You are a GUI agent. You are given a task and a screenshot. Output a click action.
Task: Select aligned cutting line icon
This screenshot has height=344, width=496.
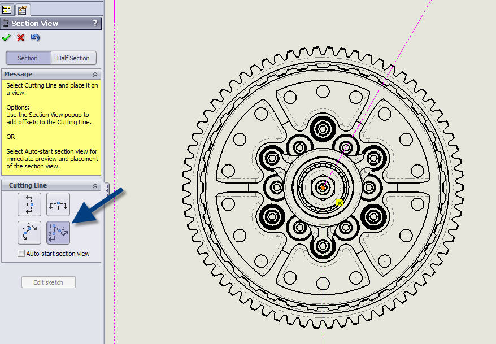coord(58,233)
